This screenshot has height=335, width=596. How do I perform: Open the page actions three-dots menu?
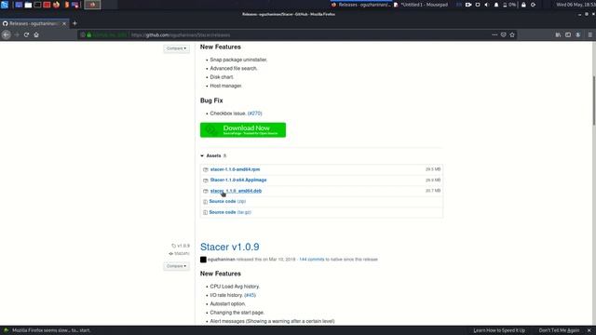[494, 34]
